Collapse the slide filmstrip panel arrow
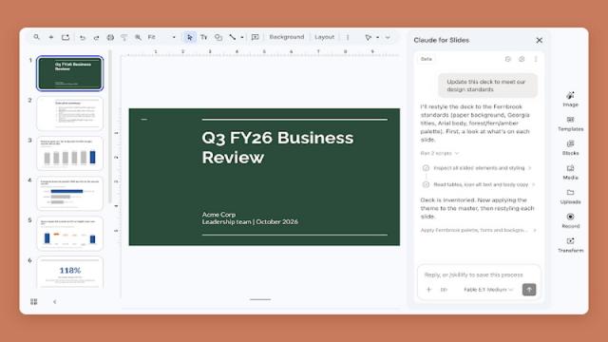 55,302
